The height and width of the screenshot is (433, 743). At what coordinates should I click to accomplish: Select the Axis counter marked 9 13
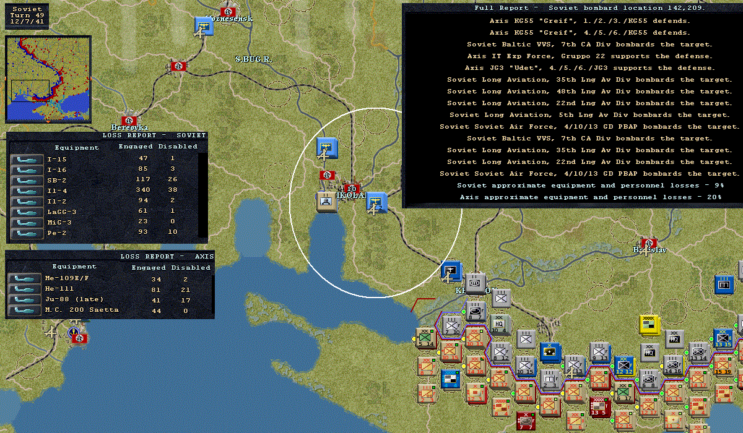[x=599, y=352]
